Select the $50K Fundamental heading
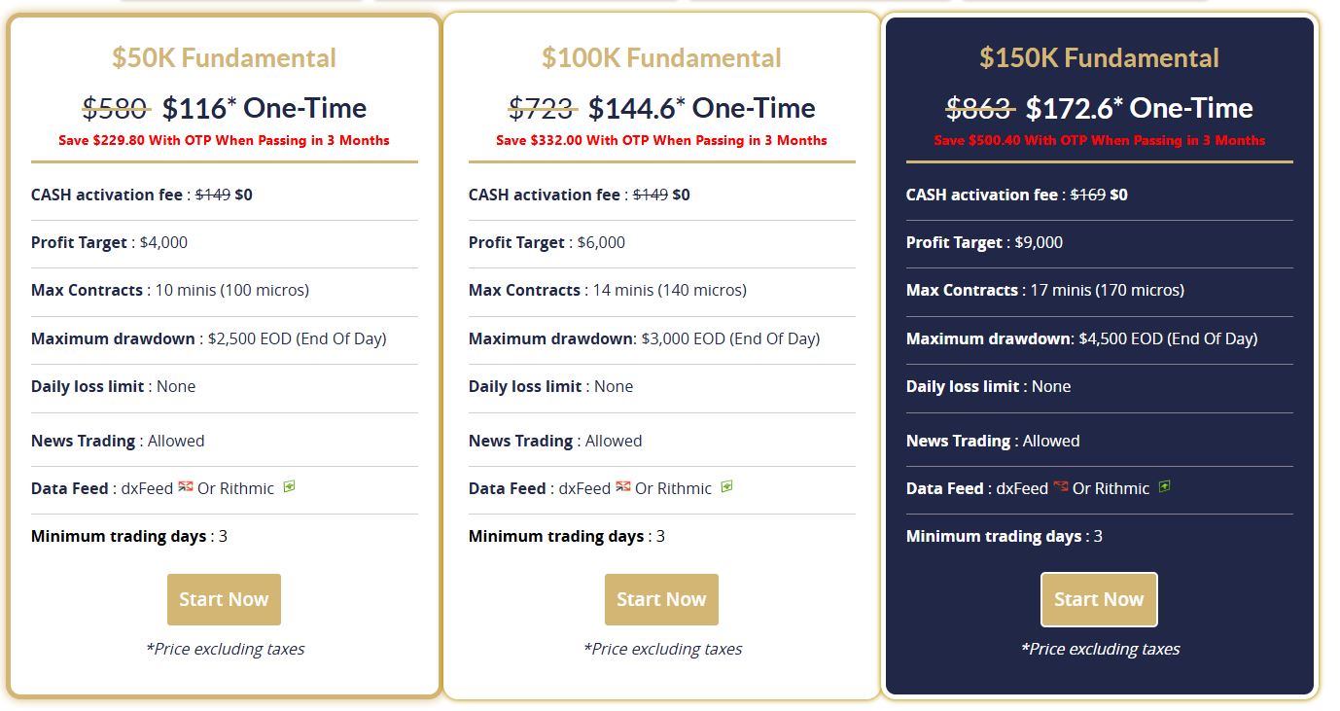The width and height of the screenshot is (1340, 711). (224, 58)
